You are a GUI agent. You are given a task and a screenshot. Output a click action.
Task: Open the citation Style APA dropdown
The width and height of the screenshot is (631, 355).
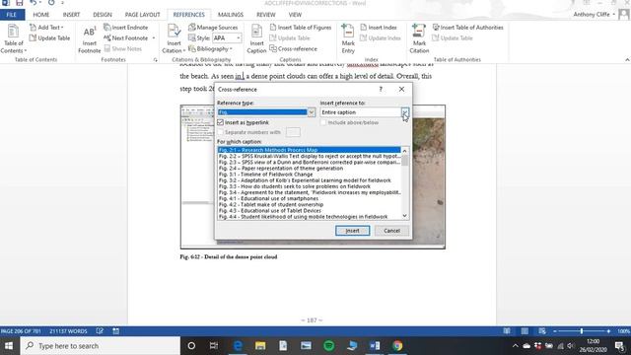coord(239,37)
